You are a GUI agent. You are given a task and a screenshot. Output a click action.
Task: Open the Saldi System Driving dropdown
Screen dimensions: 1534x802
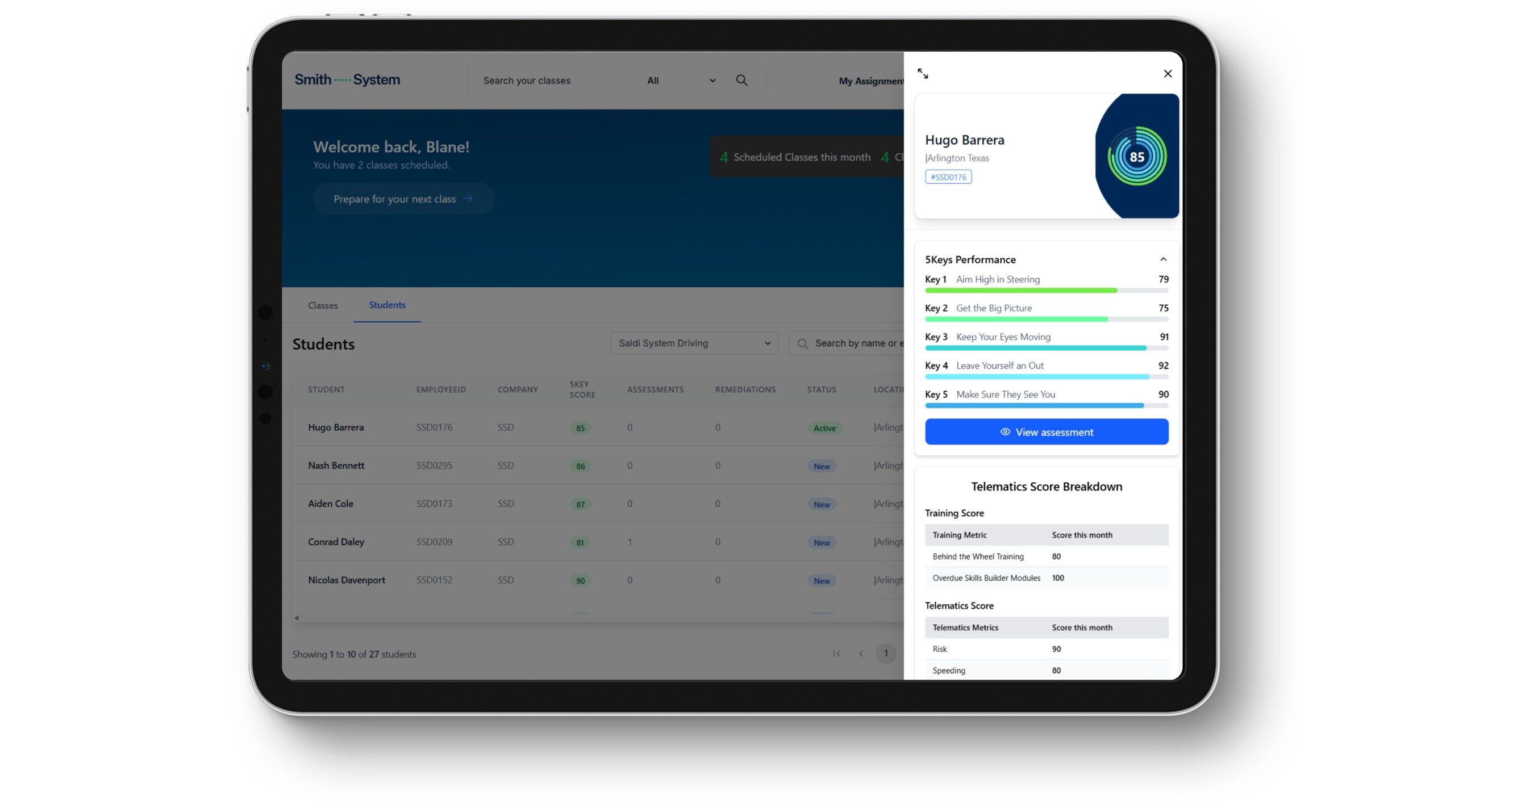pos(694,343)
